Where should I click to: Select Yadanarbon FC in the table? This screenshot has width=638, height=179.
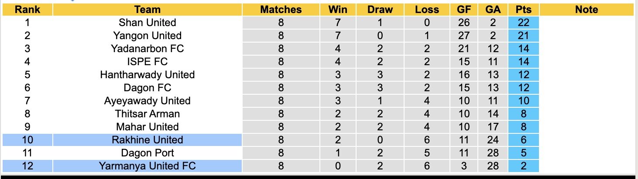[x=147, y=49]
